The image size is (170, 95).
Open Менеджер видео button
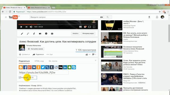[x=88, y=34]
